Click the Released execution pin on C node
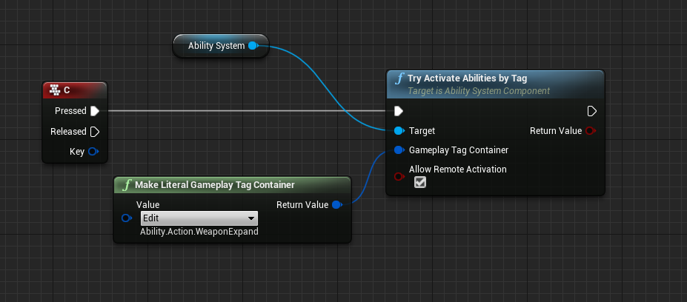Viewport: 687px width, 302px height. [x=95, y=132]
